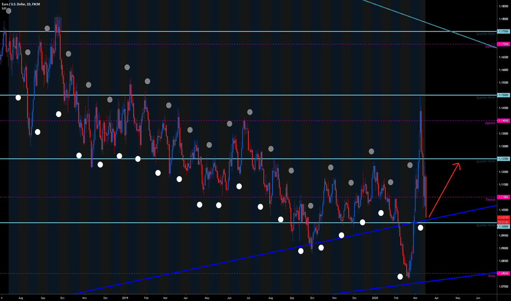This screenshot has width=511, height=301.
Task: Click the Euro / U.S. Dollar symbol title
Action: 21,4
